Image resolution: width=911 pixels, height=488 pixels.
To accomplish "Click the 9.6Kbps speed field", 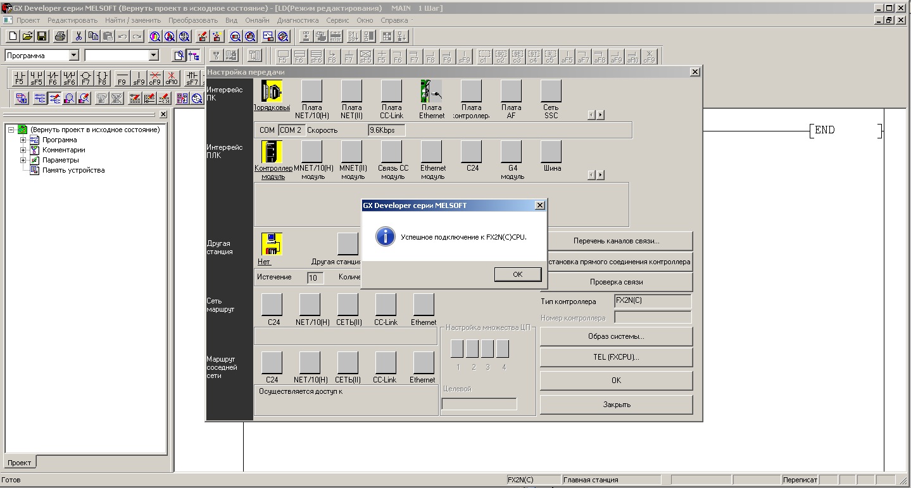I will [387, 130].
